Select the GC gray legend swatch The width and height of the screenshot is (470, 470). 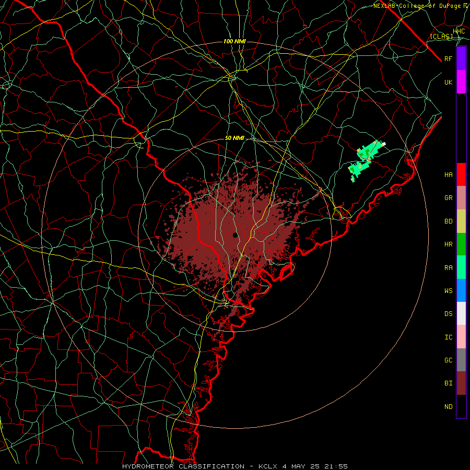(461, 360)
